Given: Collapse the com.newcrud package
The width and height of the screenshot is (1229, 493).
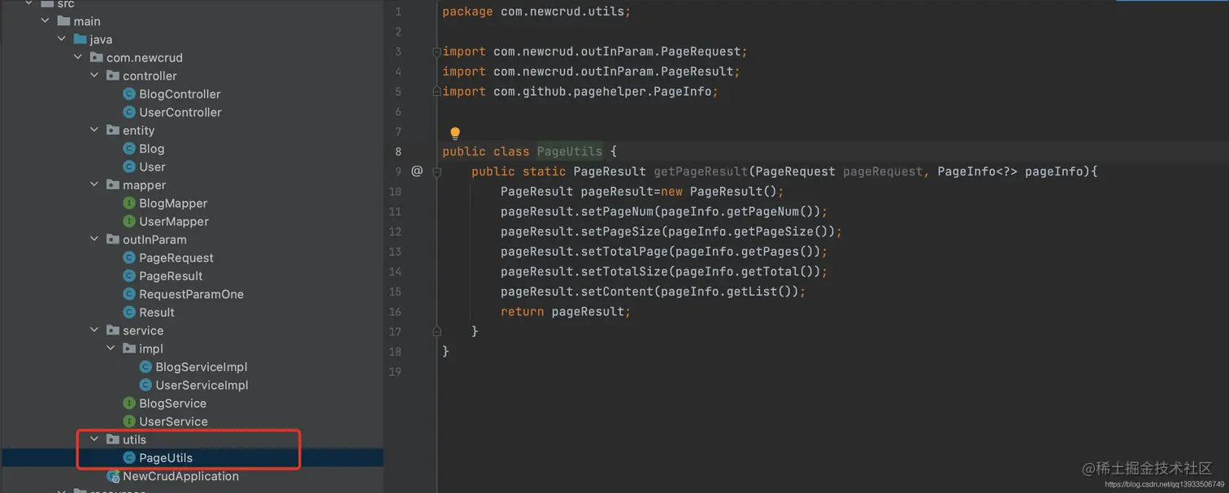Looking at the screenshot, I should (x=78, y=58).
